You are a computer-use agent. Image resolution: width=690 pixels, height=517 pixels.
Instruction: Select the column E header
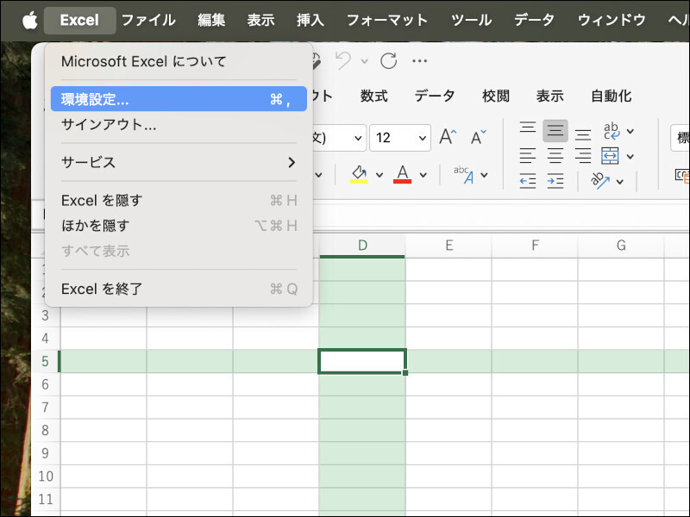tap(448, 246)
